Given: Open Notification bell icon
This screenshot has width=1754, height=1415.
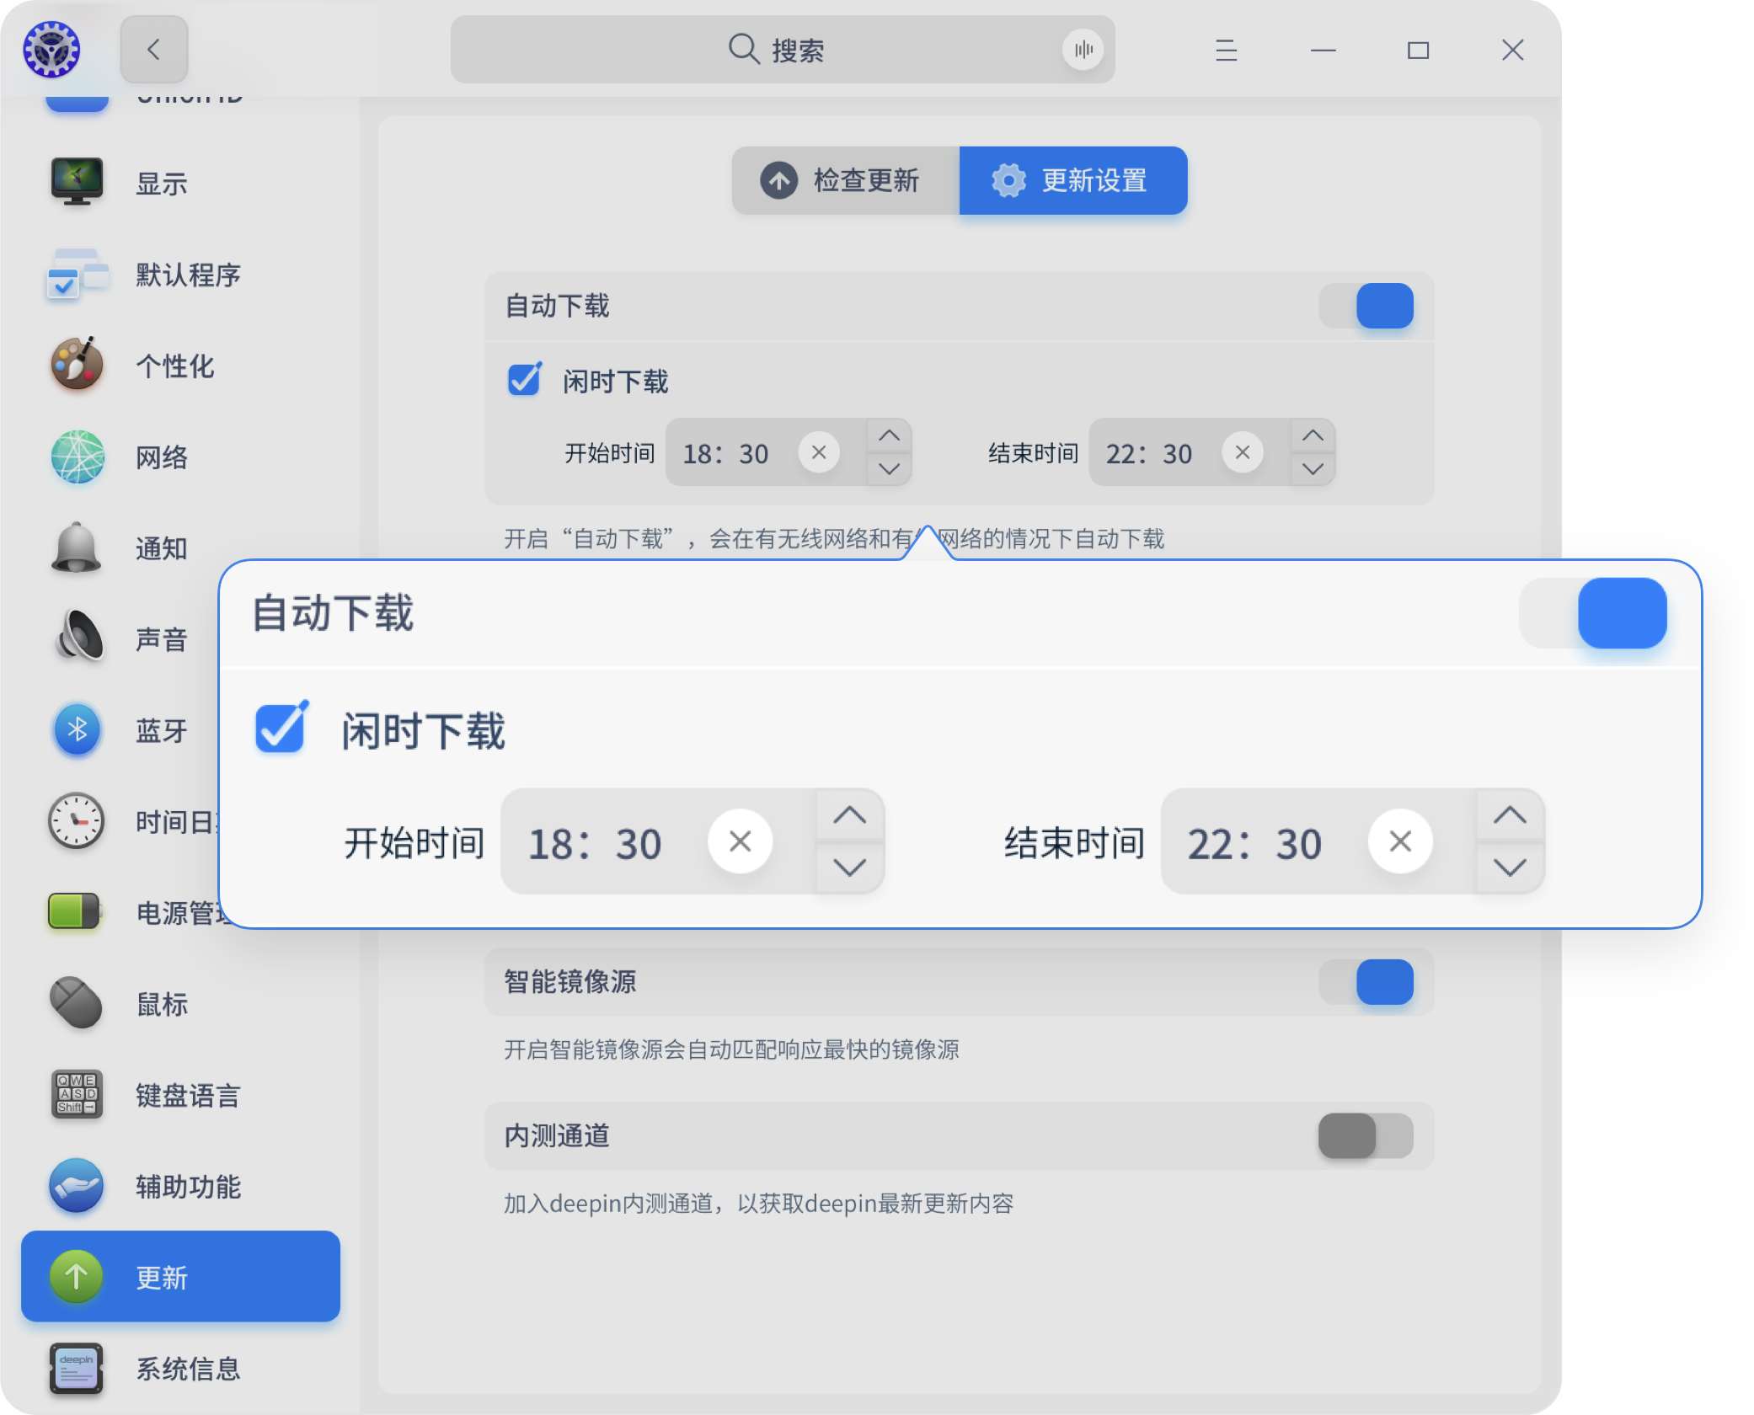Looking at the screenshot, I should click(x=77, y=547).
